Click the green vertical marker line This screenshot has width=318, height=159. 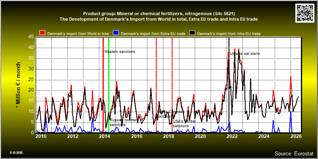(x=109, y=85)
